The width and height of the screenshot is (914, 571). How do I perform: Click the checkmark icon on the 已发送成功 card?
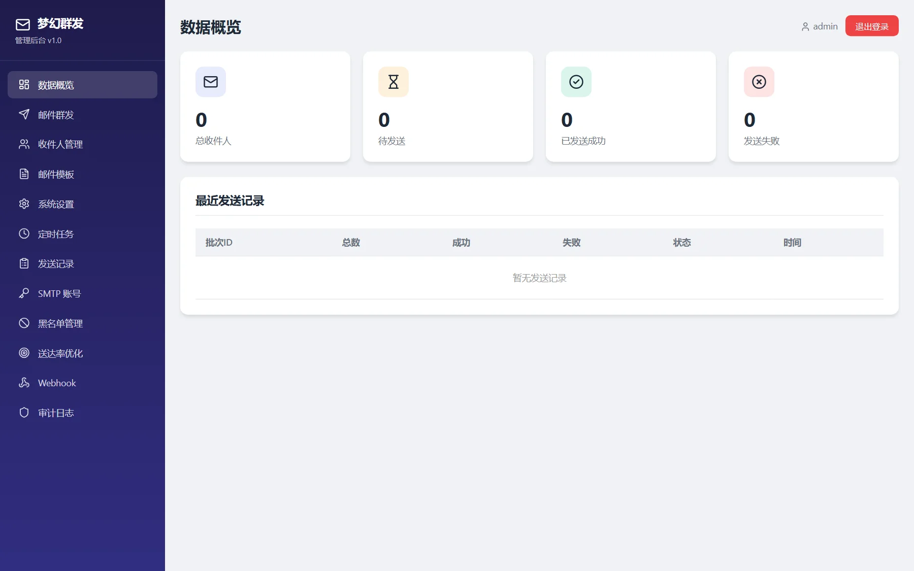pos(576,82)
